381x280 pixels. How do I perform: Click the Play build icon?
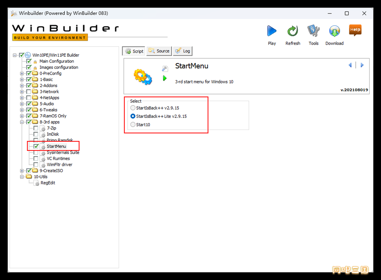(x=272, y=31)
